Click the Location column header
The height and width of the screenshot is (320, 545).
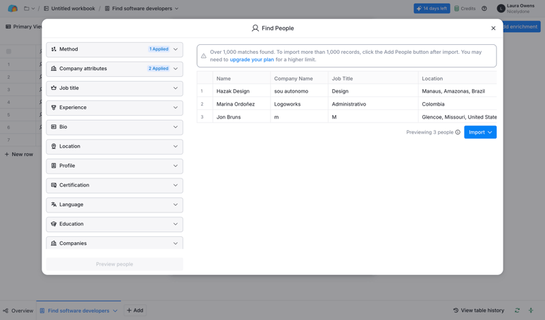[457, 78]
